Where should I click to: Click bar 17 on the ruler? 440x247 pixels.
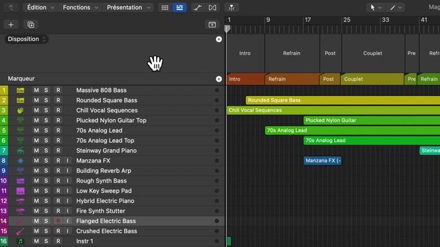307,20
